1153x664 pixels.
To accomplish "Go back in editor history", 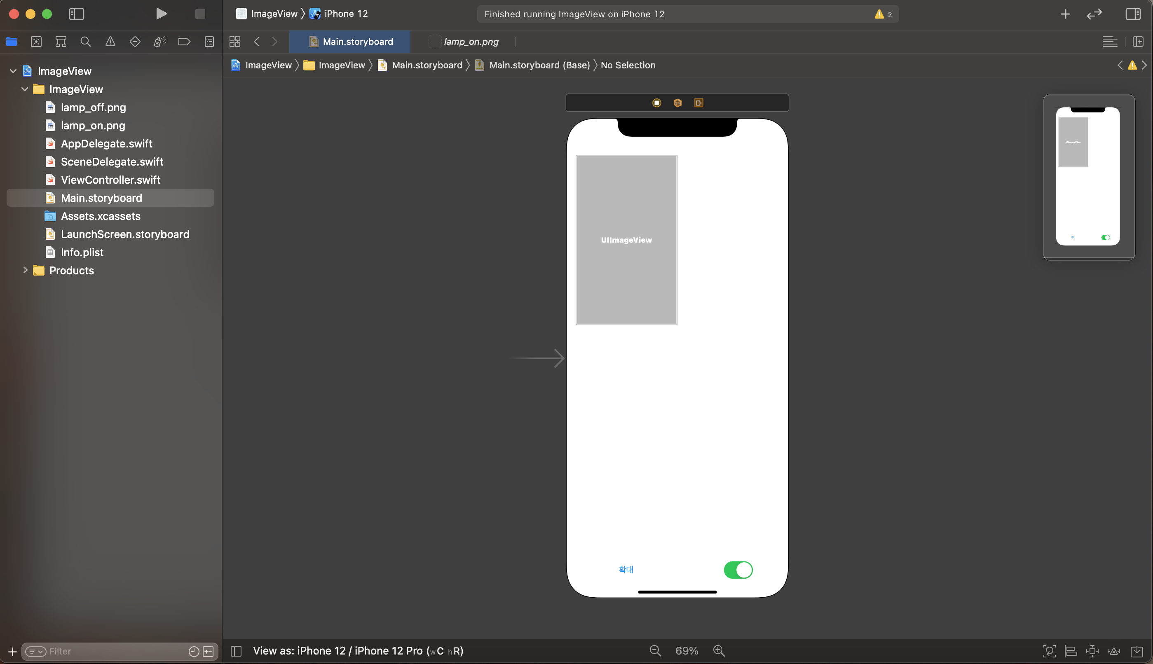I will (257, 42).
